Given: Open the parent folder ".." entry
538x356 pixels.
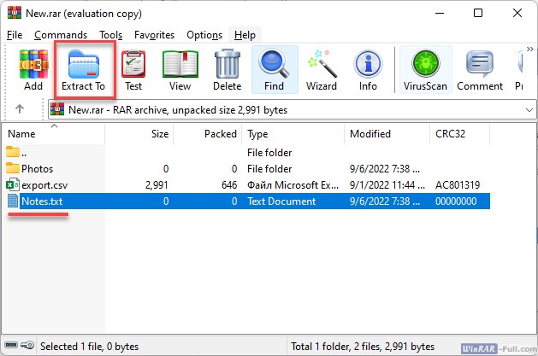Looking at the screenshot, I should (x=26, y=152).
